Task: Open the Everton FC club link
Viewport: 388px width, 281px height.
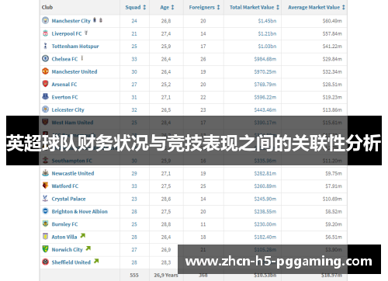Action: pyautogui.click(x=64, y=97)
